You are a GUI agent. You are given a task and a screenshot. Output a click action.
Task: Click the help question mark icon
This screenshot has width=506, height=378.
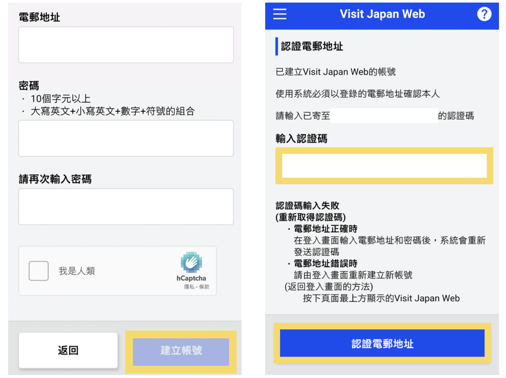485,14
